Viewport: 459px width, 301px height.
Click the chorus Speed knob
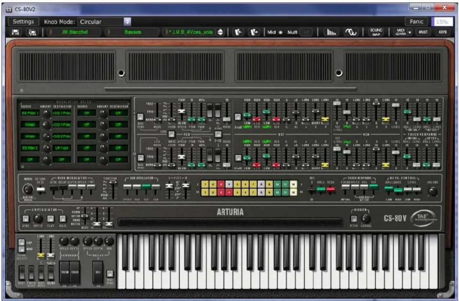(x=64, y=242)
